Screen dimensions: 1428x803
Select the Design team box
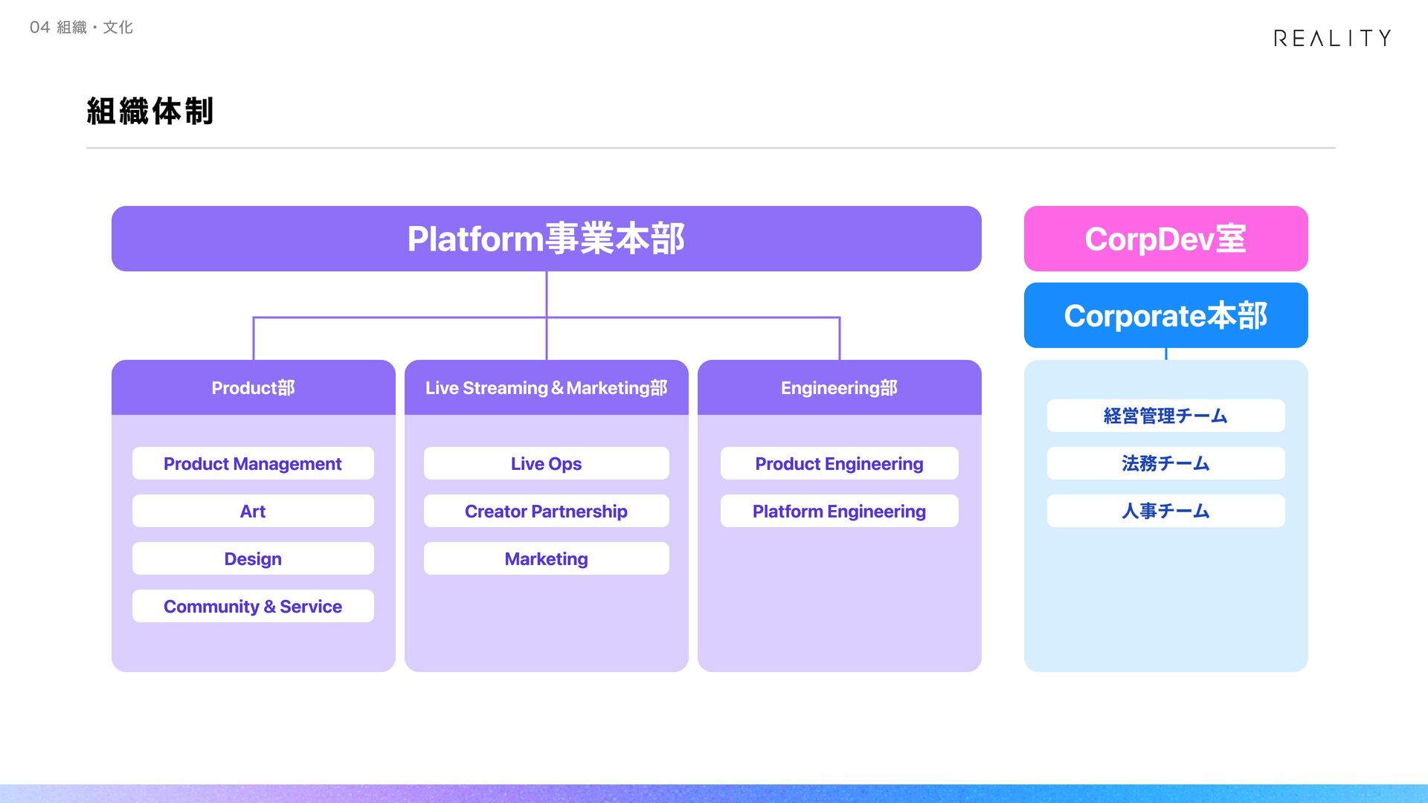[253, 559]
